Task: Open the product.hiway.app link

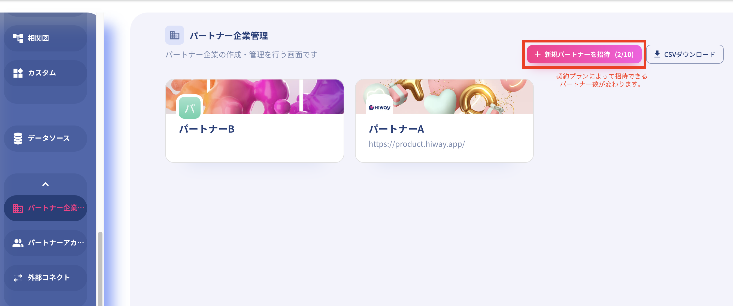Action: click(417, 144)
